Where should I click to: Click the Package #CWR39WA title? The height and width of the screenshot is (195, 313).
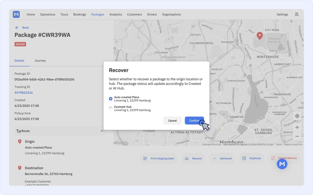click(42, 35)
